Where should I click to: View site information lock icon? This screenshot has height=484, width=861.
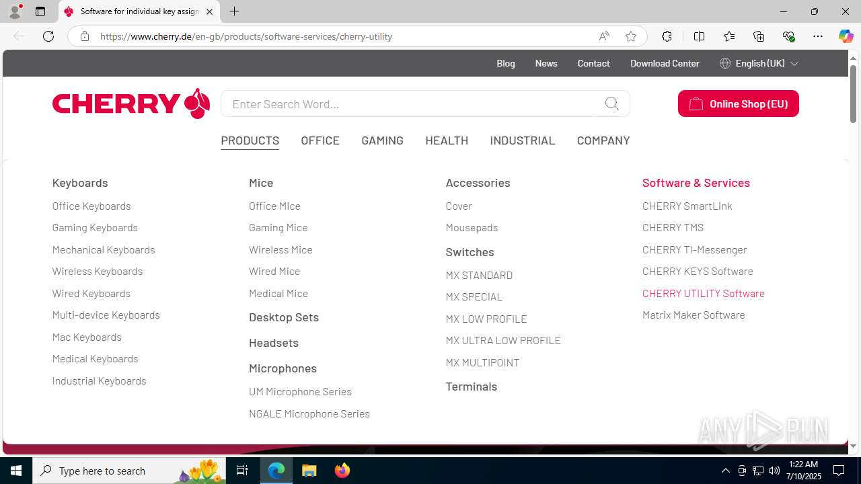(84, 36)
